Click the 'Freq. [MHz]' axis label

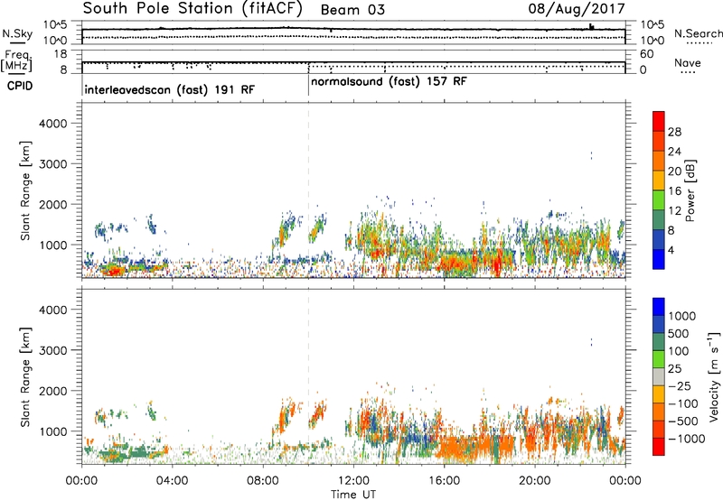coord(17,60)
